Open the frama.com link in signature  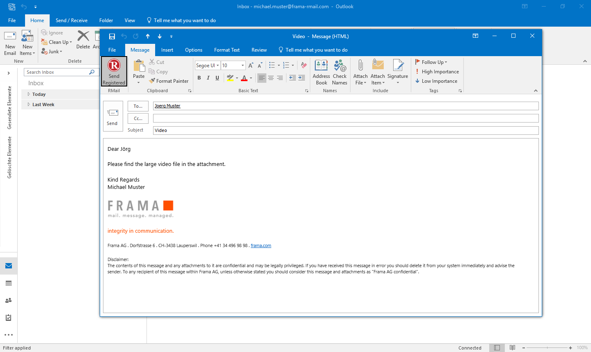[261, 246]
